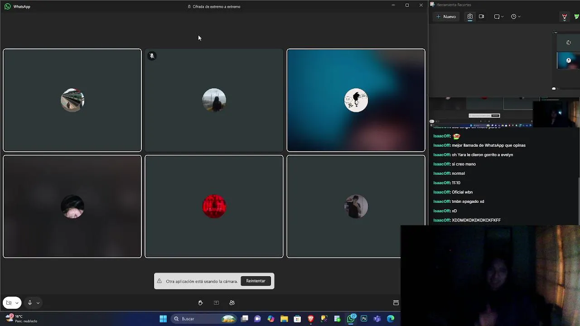
Task: Open the purple video chat app on taskbar
Action: click(x=258, y=319)
